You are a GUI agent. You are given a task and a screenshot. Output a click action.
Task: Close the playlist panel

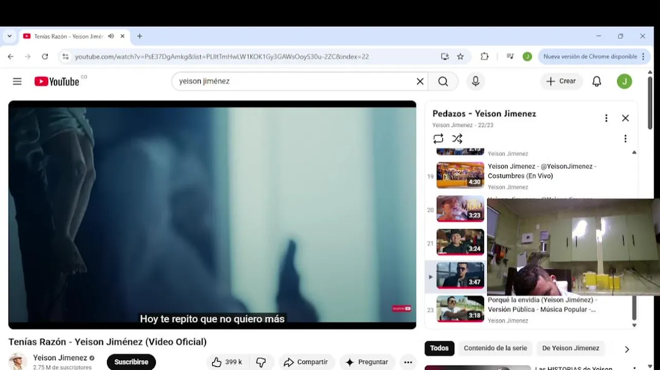tap(625, 118)
